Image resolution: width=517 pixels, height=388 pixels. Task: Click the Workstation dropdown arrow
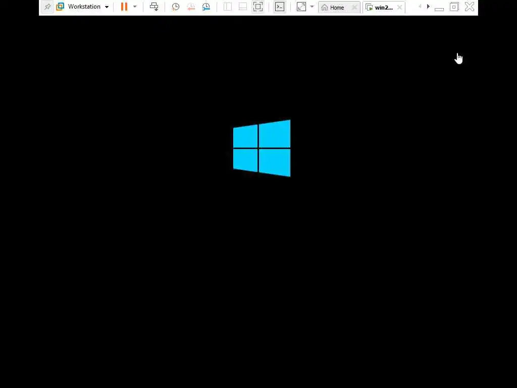tap(107, 7)
